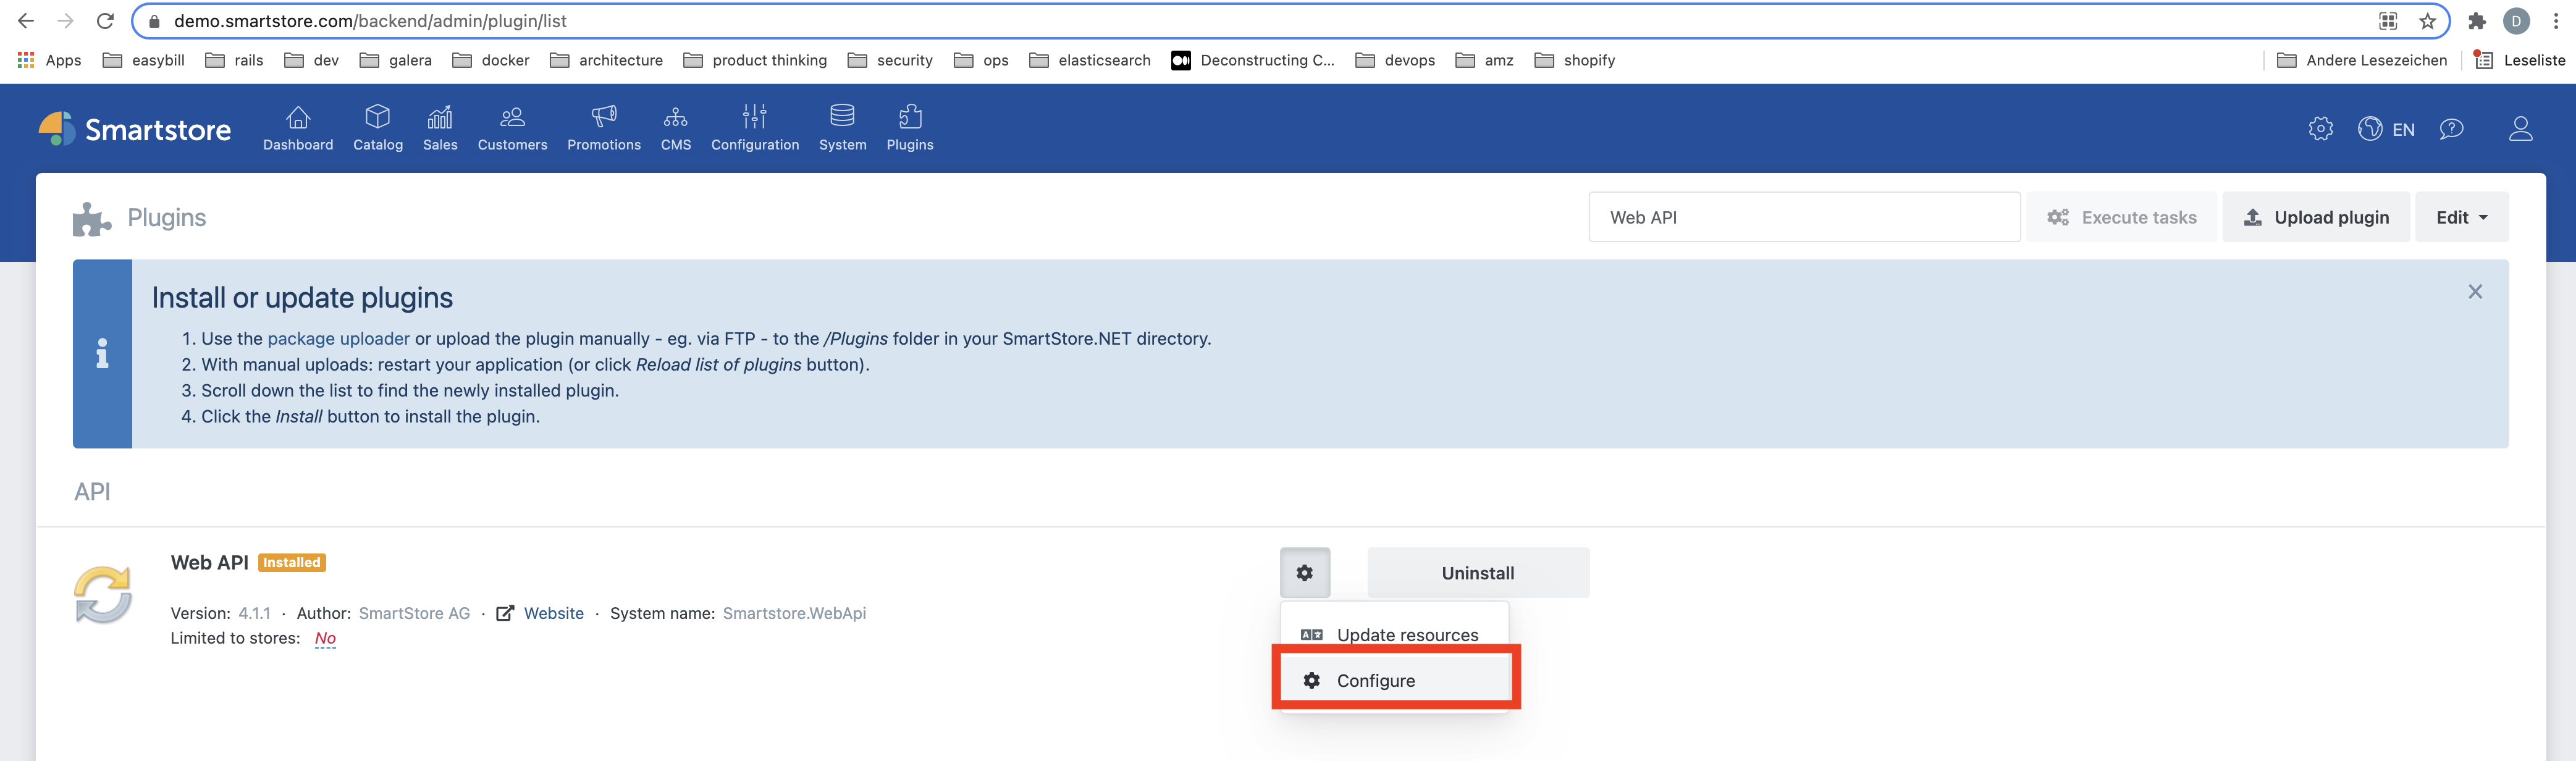Edit the Limited to stores 'No' value
The image size is (2576, 761).
325,638
